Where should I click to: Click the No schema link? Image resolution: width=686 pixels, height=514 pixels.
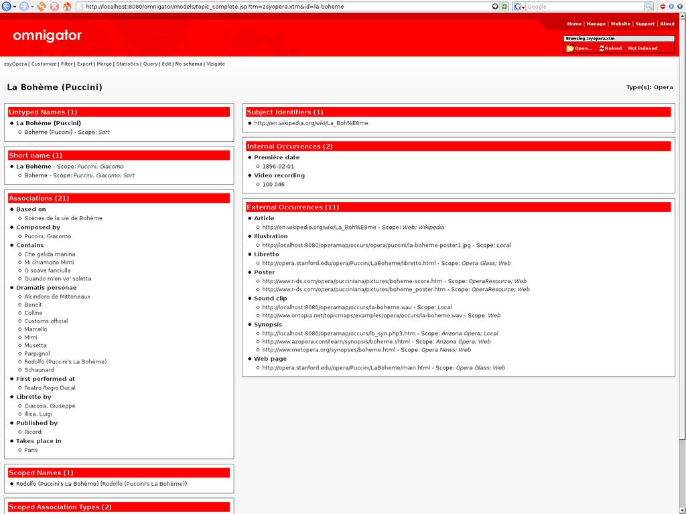point(188,64)
